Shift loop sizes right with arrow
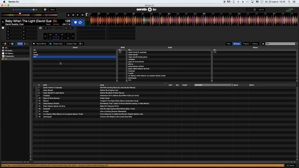Viewport: 299px width, 168px height. tap(73, 36)
